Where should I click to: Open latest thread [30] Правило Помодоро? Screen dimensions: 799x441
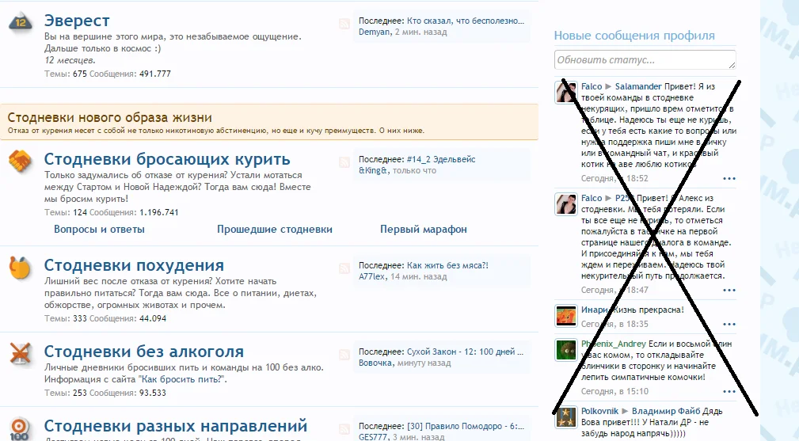[x=466, y=426]
